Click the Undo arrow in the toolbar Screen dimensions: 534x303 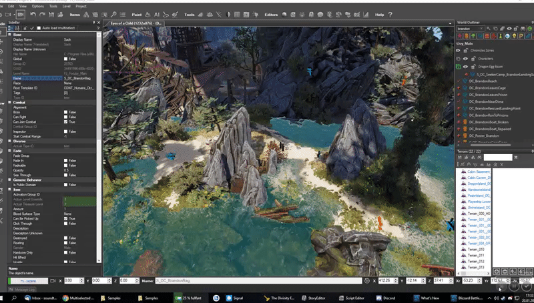point(33,15)
